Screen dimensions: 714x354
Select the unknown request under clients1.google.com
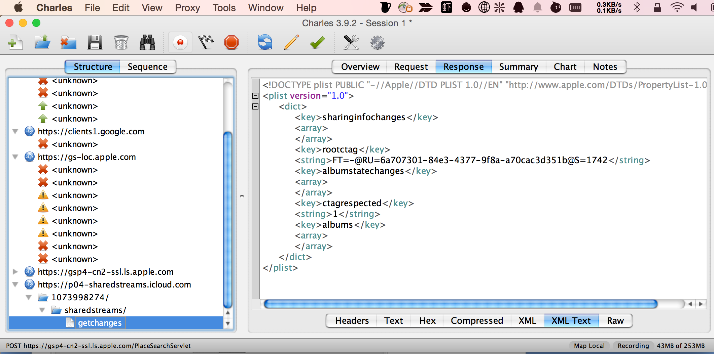(x=75, y=144)
